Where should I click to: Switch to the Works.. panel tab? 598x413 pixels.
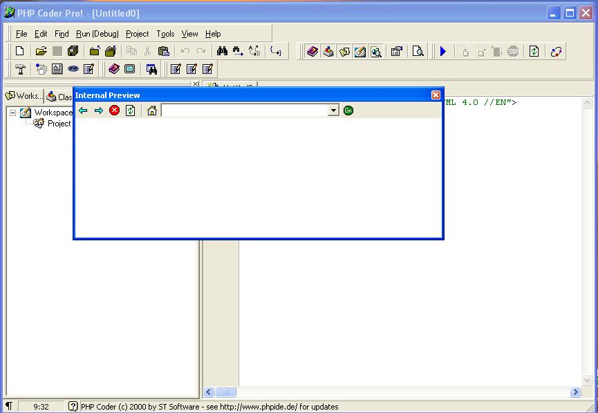pyautogui.click(x=24, y=95)
